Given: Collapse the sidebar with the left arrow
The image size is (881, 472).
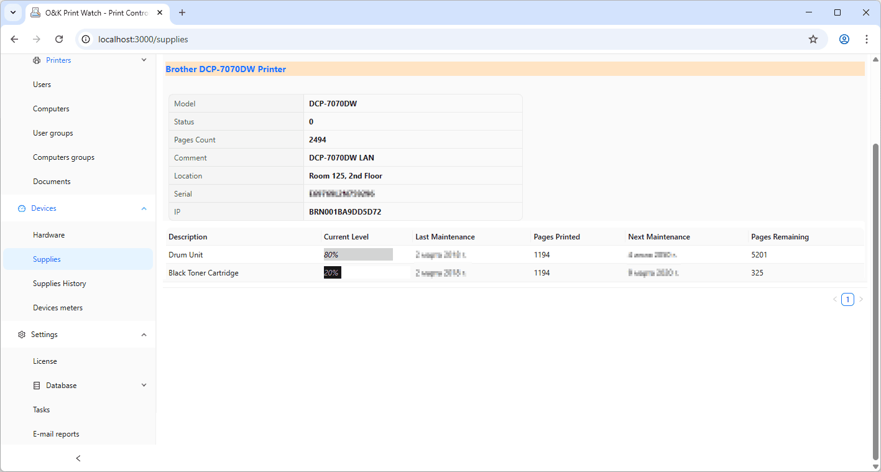Looking at the screenshot, I should pyautogui.click(x=78, y=458).
